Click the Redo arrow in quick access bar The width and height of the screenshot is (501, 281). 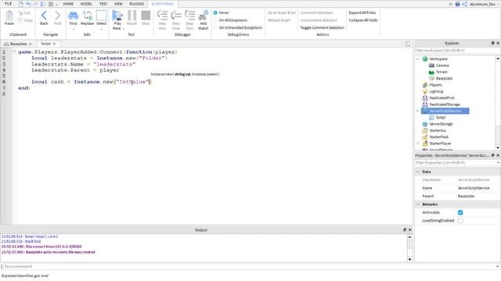click(35, 4)
